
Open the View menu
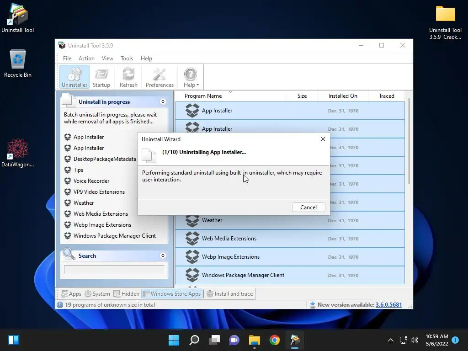107,58
